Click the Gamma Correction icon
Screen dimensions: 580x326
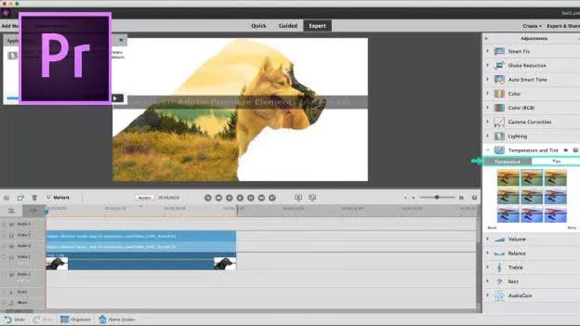500,122
